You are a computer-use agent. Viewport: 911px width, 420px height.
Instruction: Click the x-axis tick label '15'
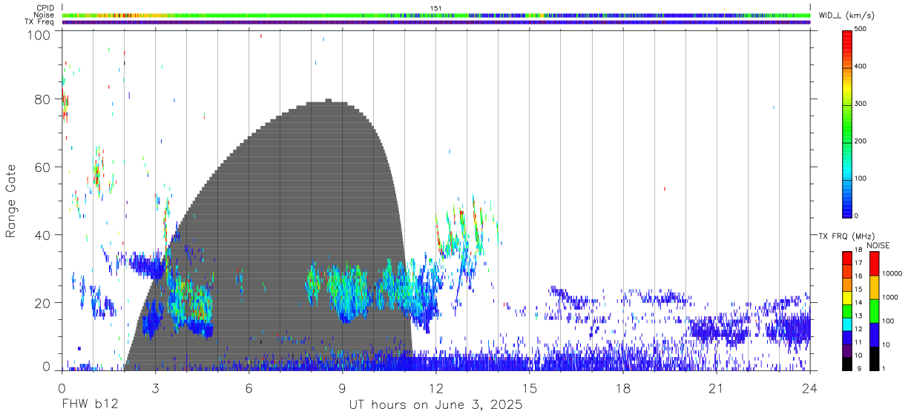pyautogui.click(x=529, y=387)
